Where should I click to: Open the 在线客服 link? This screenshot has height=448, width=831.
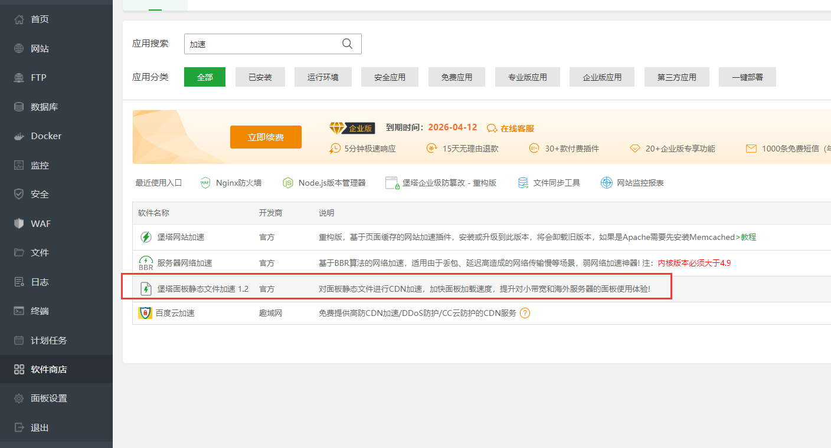pos(517,128)
